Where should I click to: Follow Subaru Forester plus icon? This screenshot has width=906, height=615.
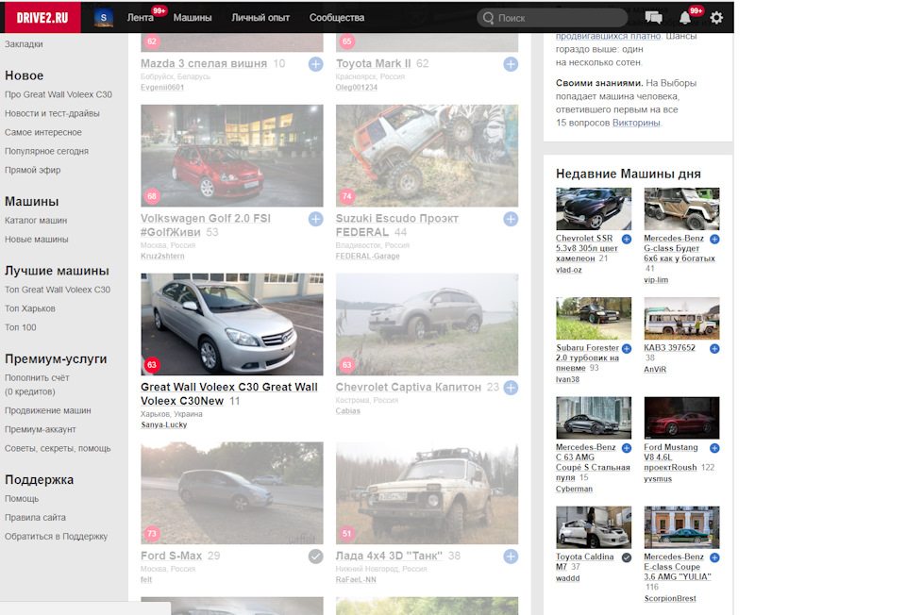[627, 349]
